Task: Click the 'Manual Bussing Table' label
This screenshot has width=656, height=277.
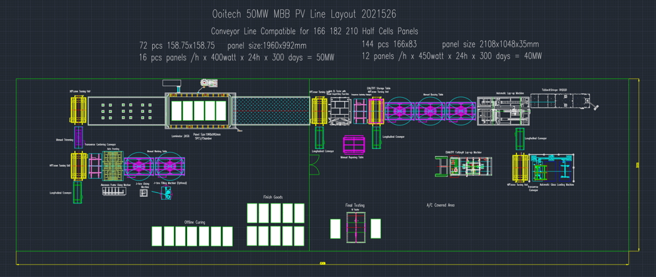Action: (433, 95)
